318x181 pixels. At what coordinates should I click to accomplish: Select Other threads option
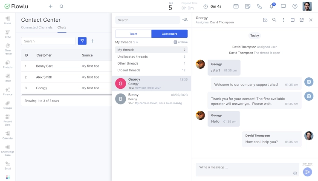click(x=151, y=63)
